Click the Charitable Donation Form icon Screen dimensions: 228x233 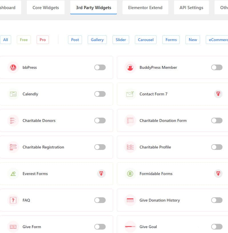click(130, 120)
